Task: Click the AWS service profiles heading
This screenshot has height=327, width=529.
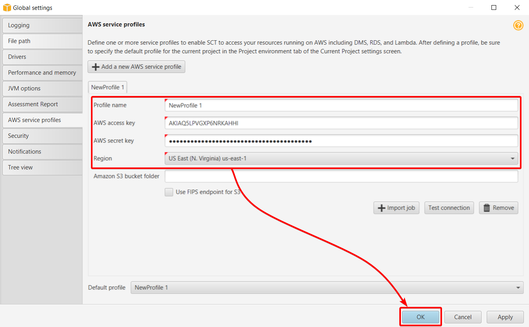Action: pos(116,24)
